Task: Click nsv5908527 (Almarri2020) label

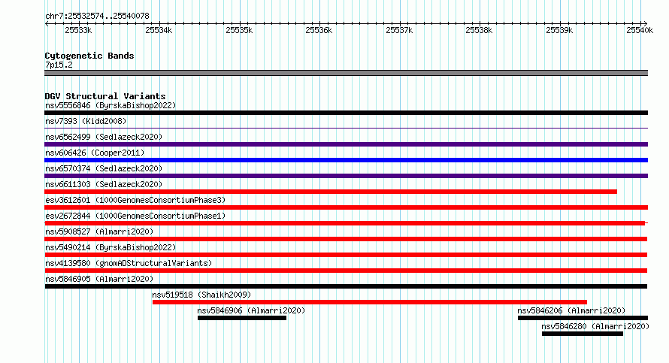Action: pyautogui.click(x=99, y=231)
